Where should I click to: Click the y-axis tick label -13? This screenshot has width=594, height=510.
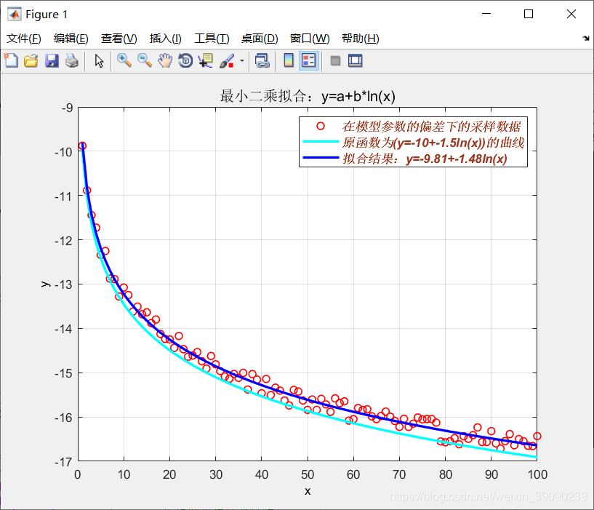[x=63, y=284]
